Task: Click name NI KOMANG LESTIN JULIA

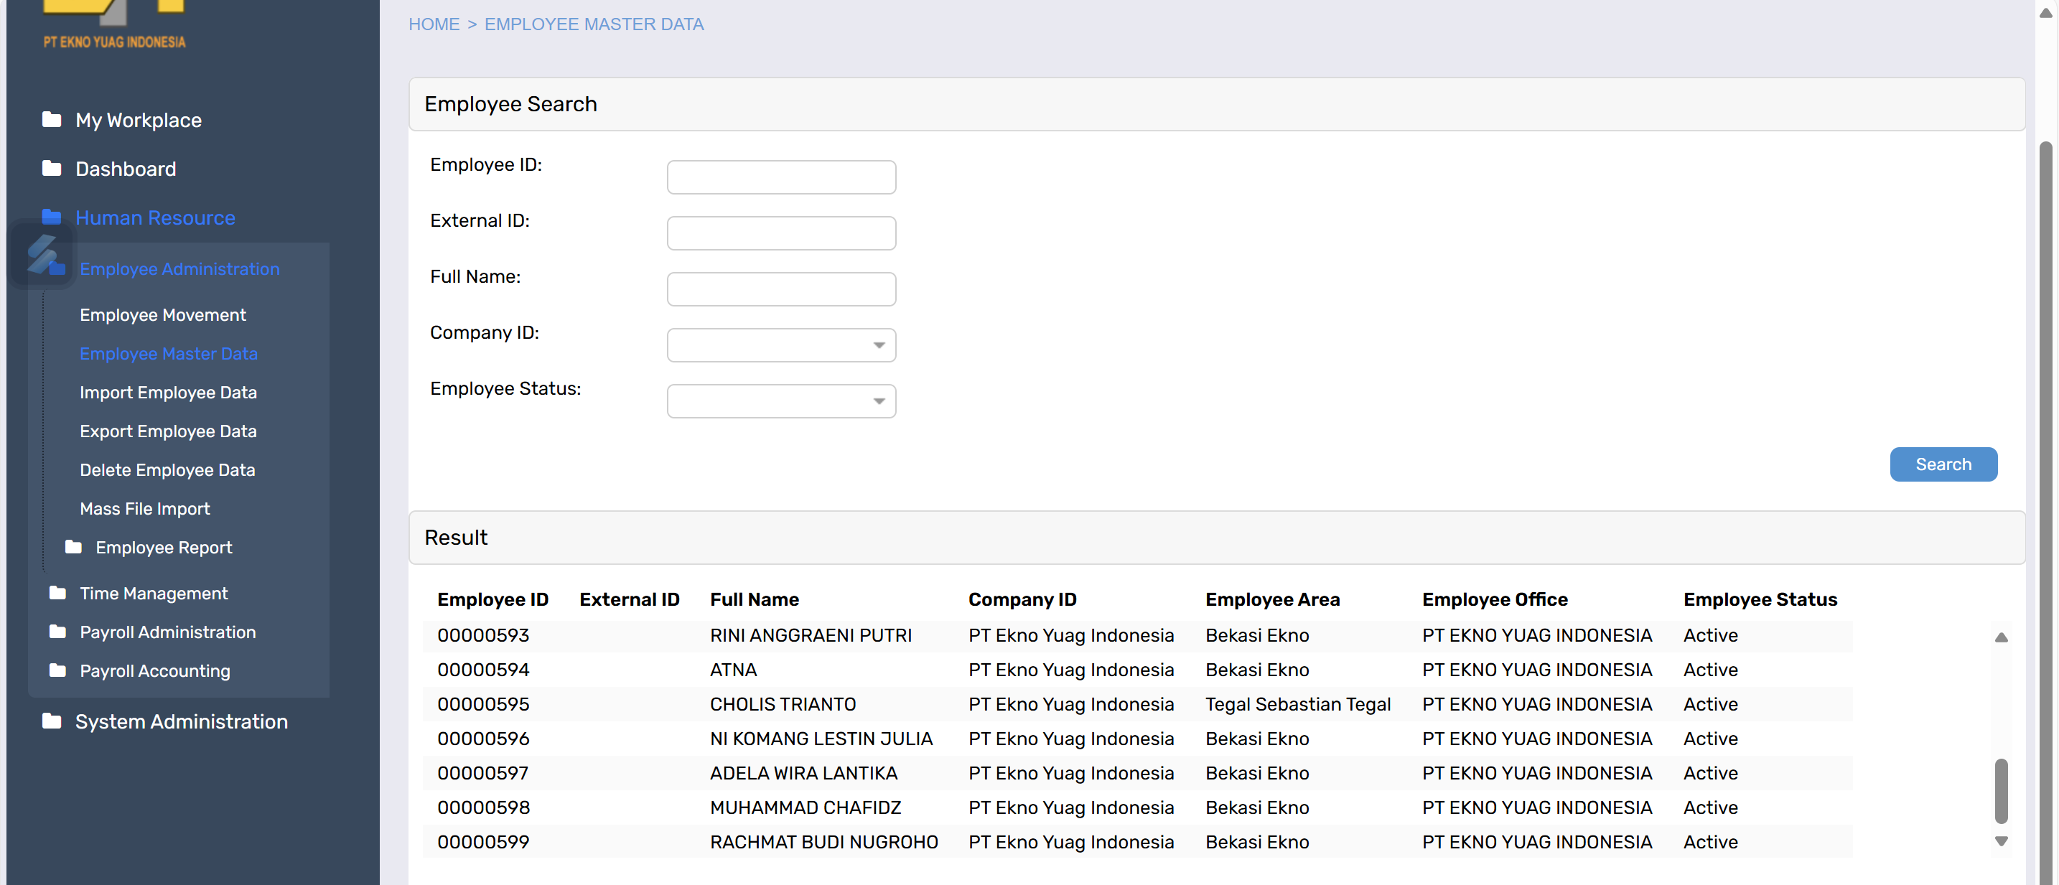Action: click(821, 739)
